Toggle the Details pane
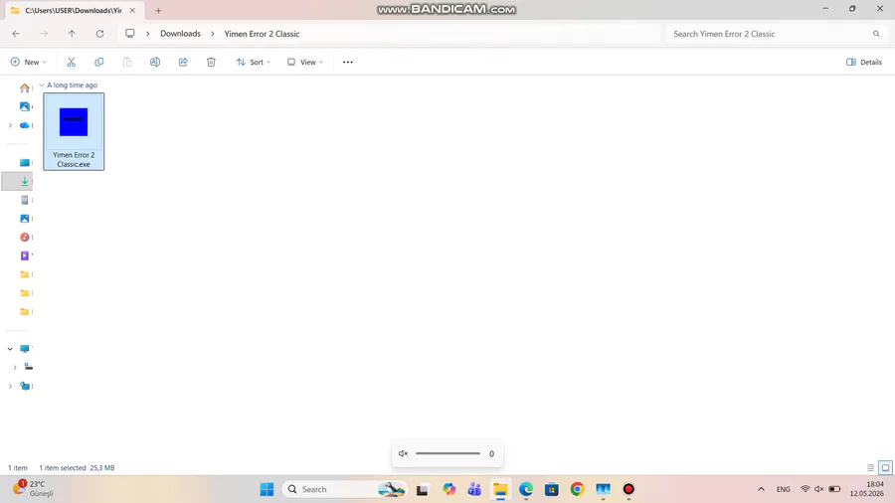Screen dimensions: 895x503 pyautogui.click(x=863, y=62)
